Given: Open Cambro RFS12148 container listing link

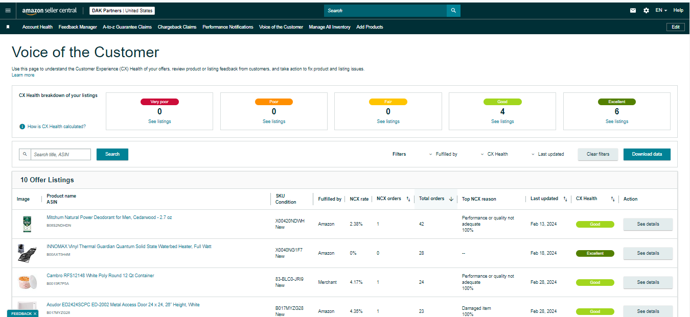Looking at the screenshot, I should click(100, 276).
